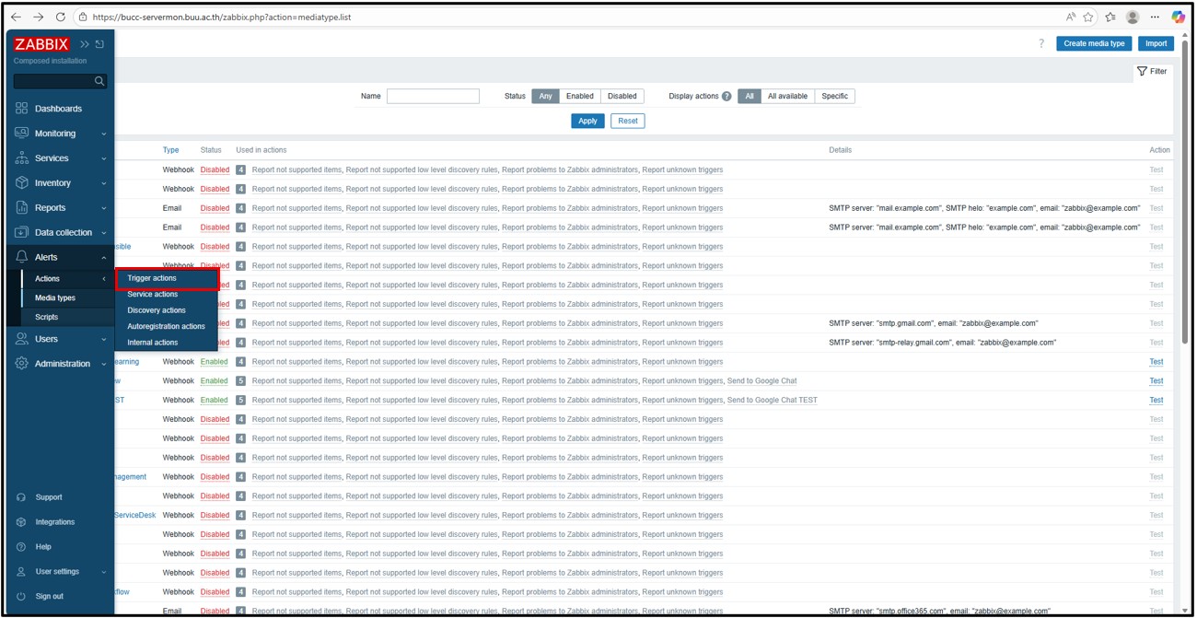Choose All available display actions option
1197x618 pixels.
(787, 96)
